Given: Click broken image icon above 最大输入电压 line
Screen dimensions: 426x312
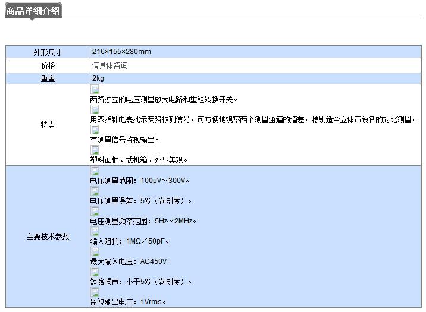Looking at the screenshot, I should coord(95,252).
